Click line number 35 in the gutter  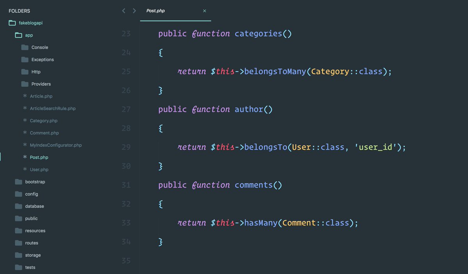coord(126,260)
